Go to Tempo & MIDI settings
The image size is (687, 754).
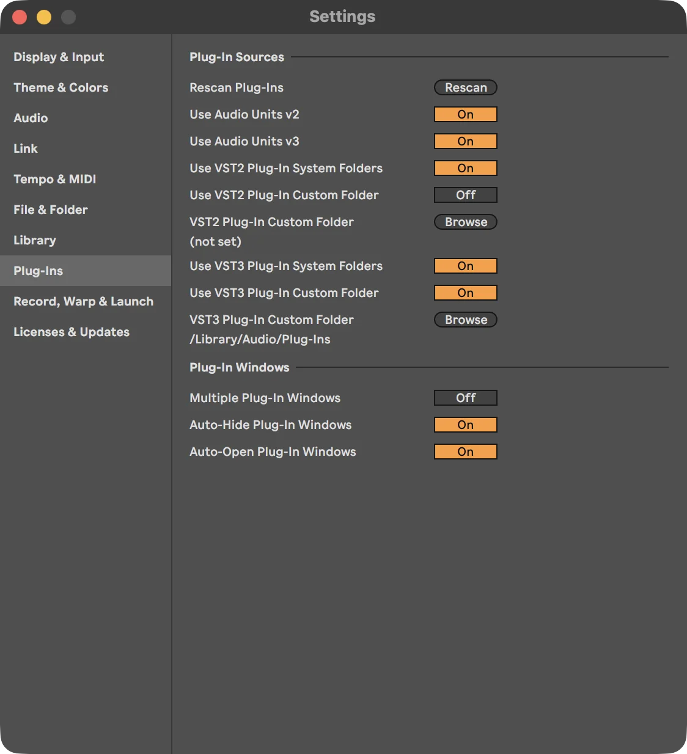point(86,179)
